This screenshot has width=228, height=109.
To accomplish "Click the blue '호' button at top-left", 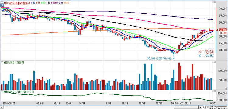I will pyautogui.click(x=2, y=5).
